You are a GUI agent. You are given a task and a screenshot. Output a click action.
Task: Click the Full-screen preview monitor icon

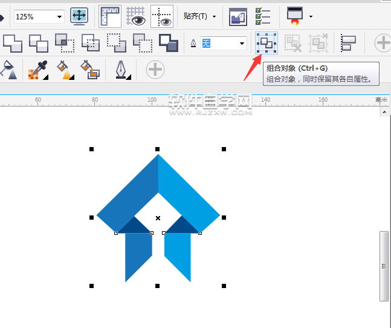tap(79, 16)
